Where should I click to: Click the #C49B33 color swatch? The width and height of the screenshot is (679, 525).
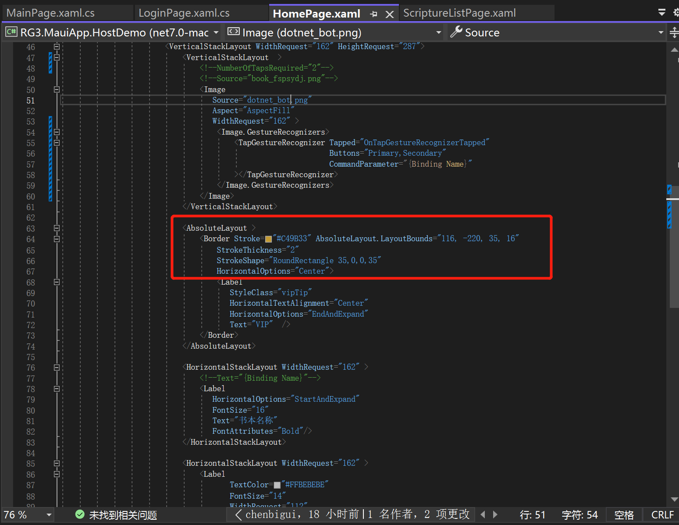(268, 239)
